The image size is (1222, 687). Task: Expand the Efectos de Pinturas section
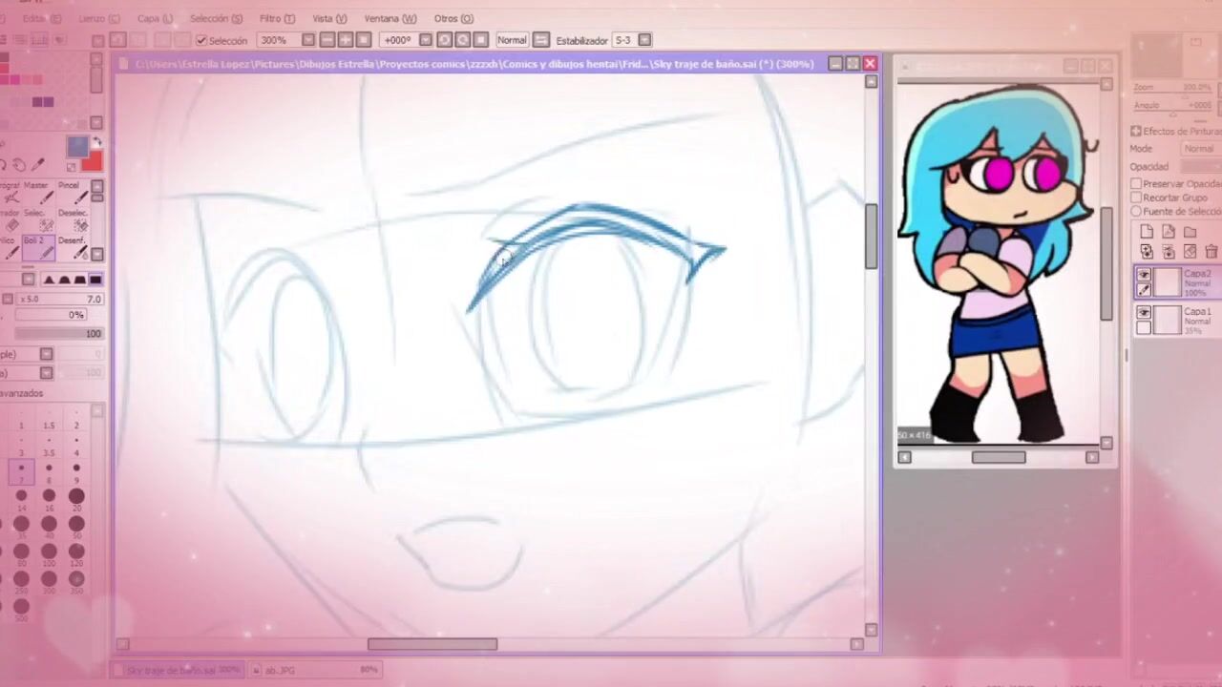(1136, 131)
